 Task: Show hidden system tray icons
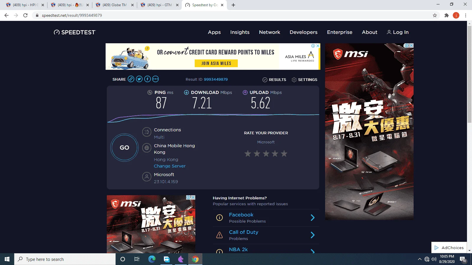[419, 259]
